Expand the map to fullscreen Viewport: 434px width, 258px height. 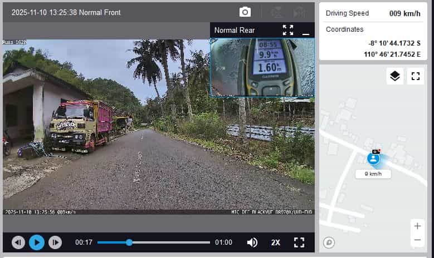[x=415, y=76]
